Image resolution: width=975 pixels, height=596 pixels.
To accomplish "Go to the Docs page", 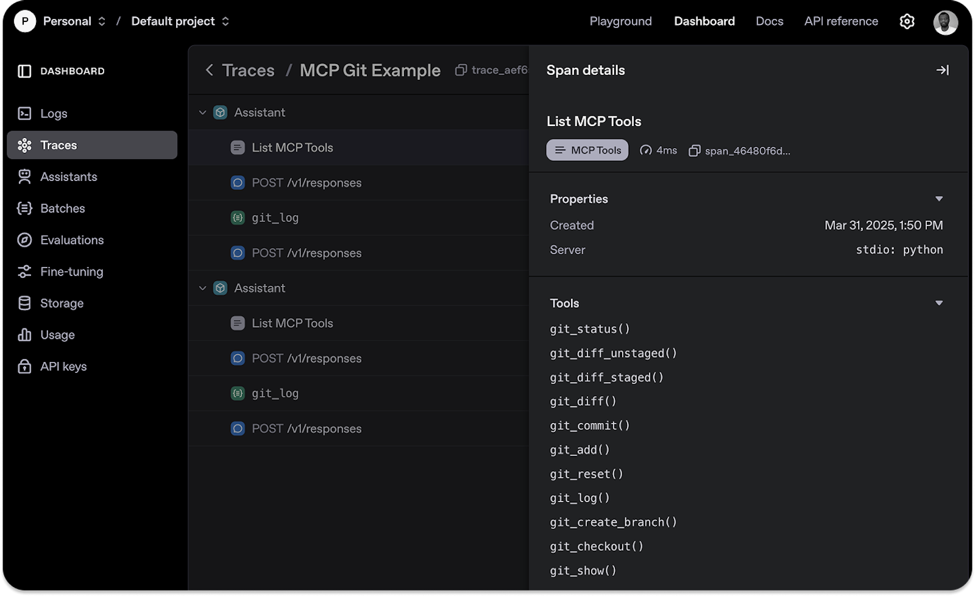I will point(769,21).
